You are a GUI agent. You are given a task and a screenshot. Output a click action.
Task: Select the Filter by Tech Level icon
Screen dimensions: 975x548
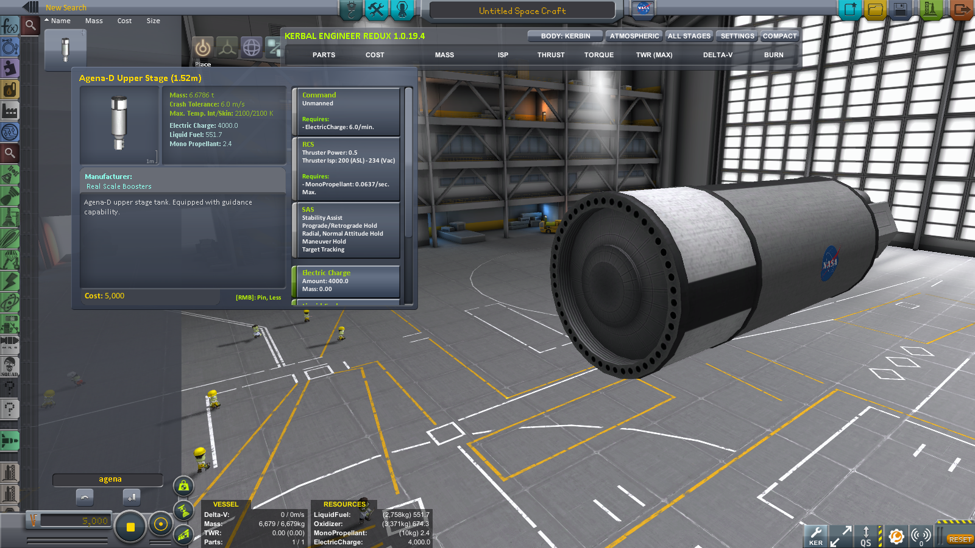(10, 132)
